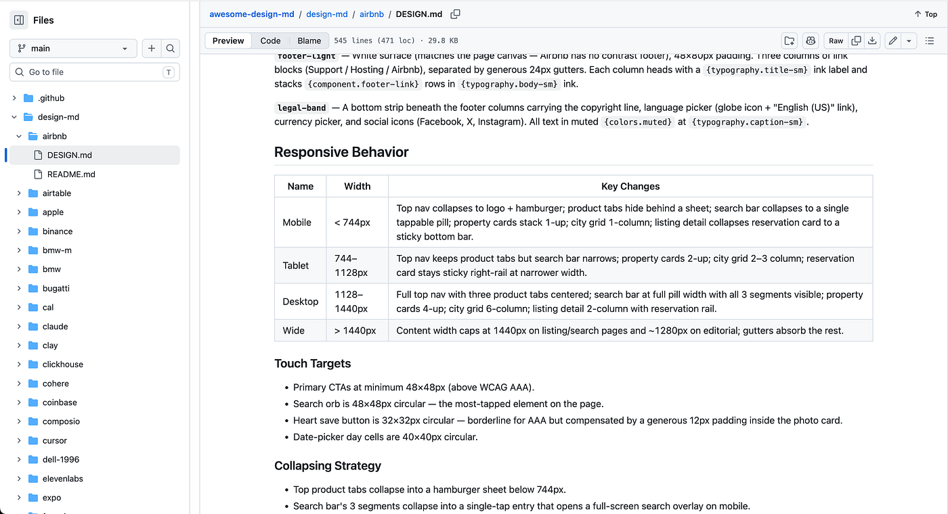Click the Wide cell in the table
This screenshot has width=948, height=514.
click(301, 331)
